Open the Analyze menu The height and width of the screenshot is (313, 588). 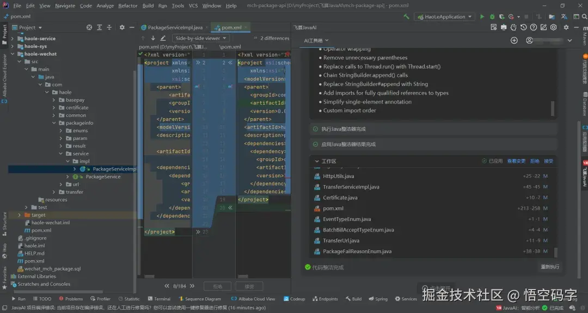105,5
